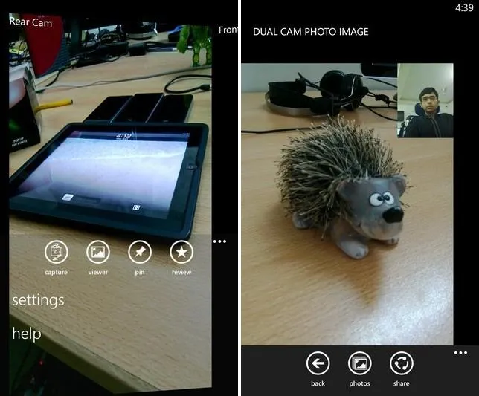Tap the review star icon

coord(181,252)
